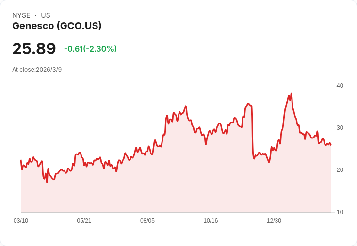Click the first data point at chart's left edge
Viewport: 357px width, 246px height.
coord(21,160)
